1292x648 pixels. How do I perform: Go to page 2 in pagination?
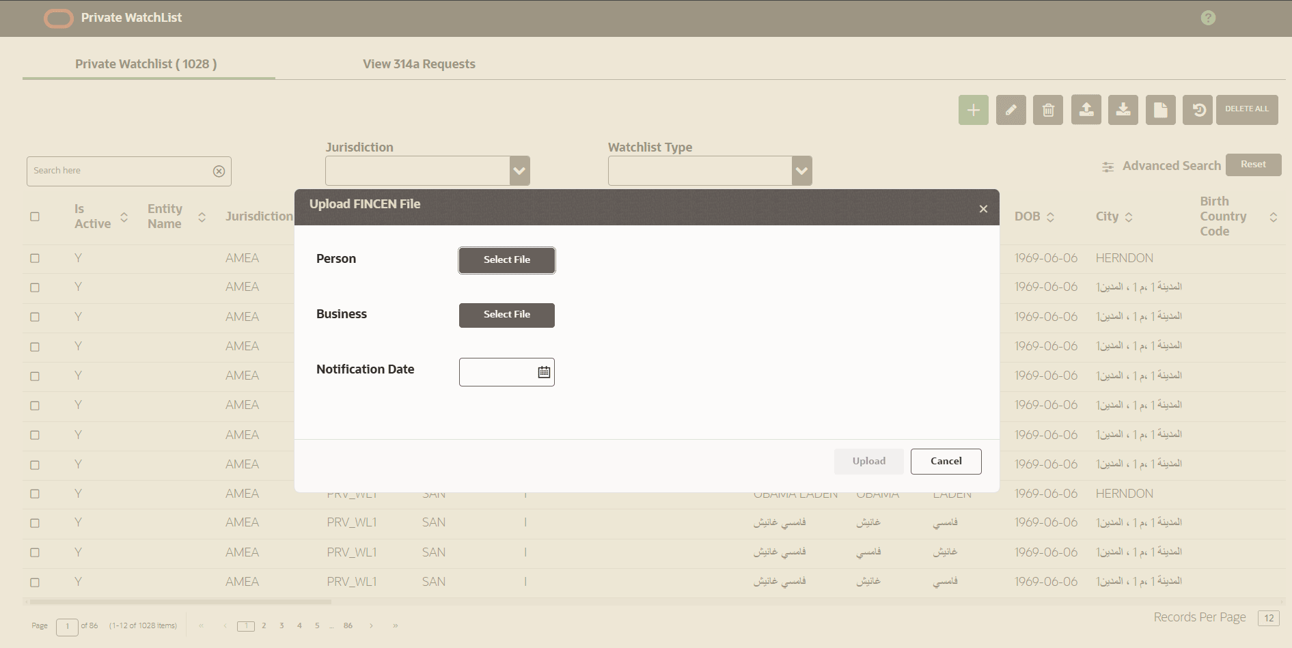264,625
